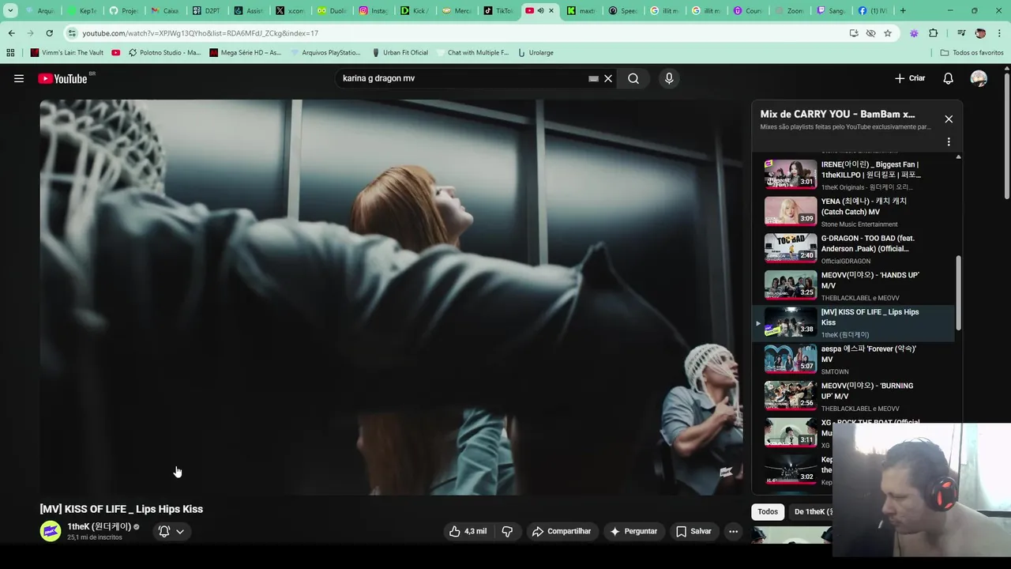This screenshot has width=1011, height=569.
Task: Switch to the TikTok tab
Action: tap(498, 11)
